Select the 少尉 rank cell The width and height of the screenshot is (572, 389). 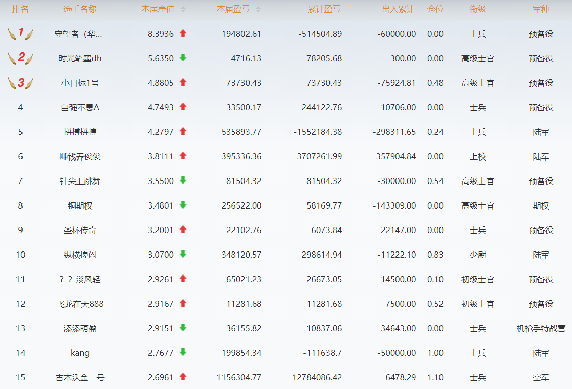(478, 255)
